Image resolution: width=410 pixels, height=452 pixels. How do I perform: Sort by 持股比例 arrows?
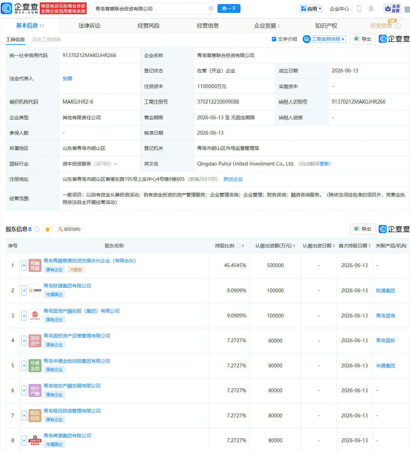[x=243, y=246]
